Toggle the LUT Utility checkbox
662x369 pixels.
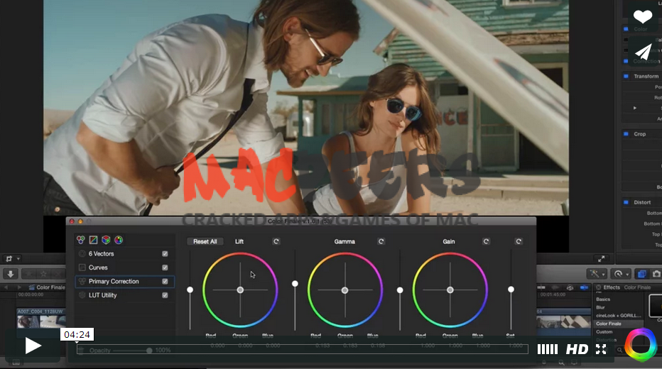pos(165,295)
